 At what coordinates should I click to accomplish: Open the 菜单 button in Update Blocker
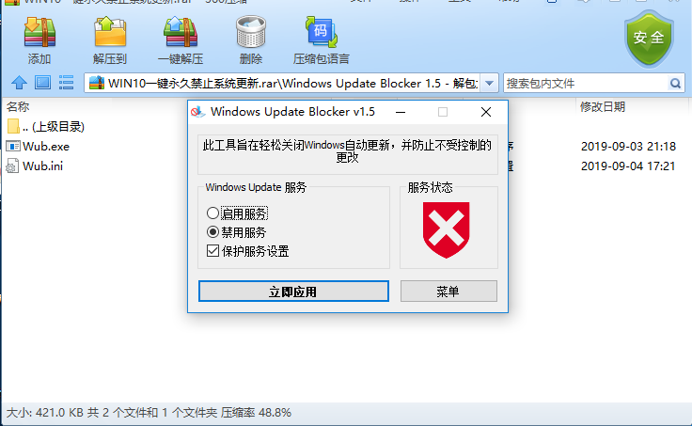tap(448, 292)
